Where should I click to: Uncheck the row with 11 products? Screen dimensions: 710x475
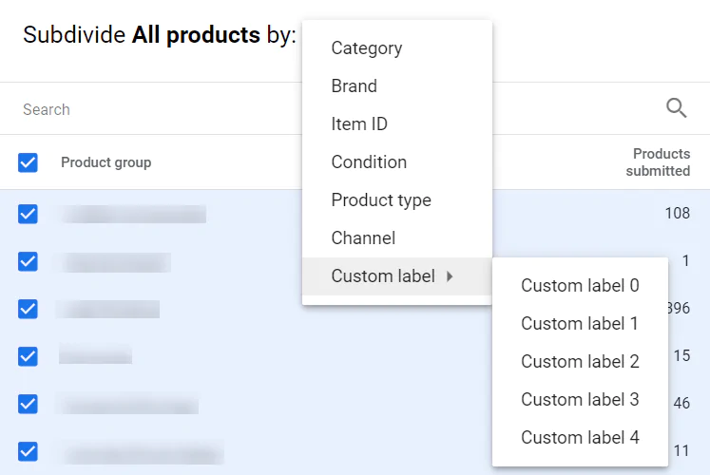click(x=29, y=451)
